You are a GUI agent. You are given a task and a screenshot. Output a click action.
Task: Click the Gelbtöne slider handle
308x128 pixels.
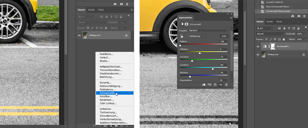pyautogui.click(x=200, y=53)
